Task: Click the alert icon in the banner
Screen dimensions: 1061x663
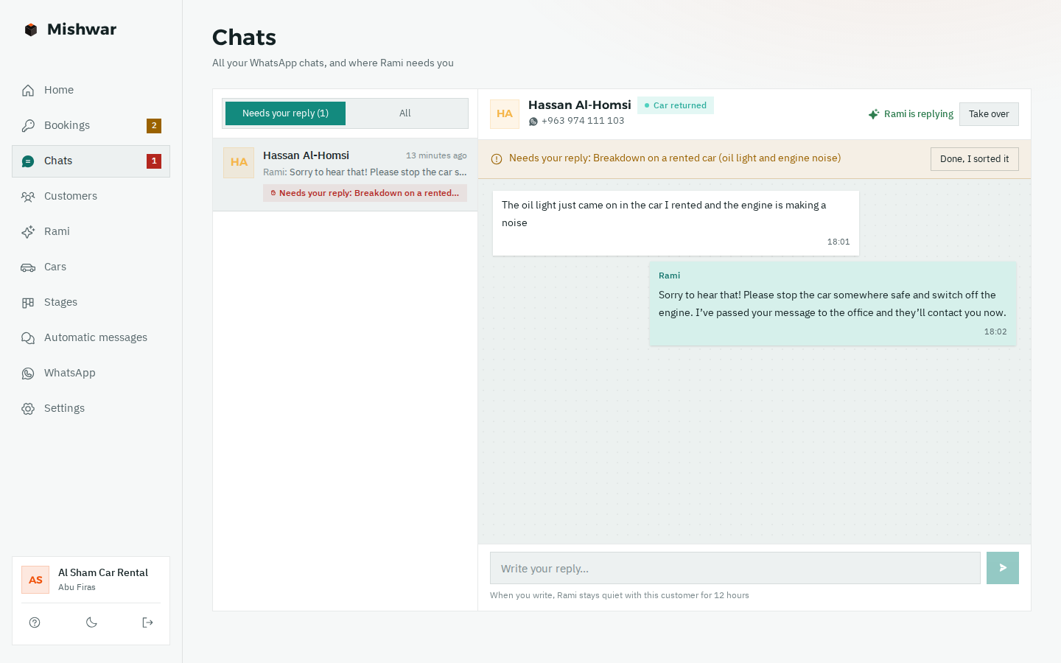Action: point(497,158)
